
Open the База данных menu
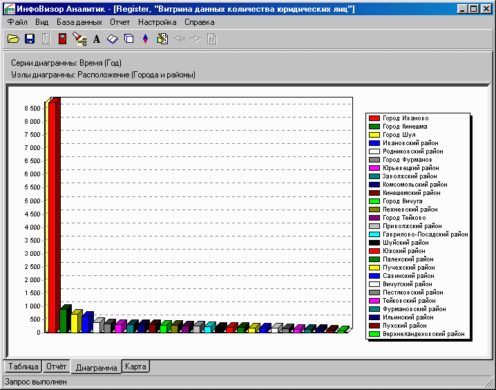coord(79,22)
